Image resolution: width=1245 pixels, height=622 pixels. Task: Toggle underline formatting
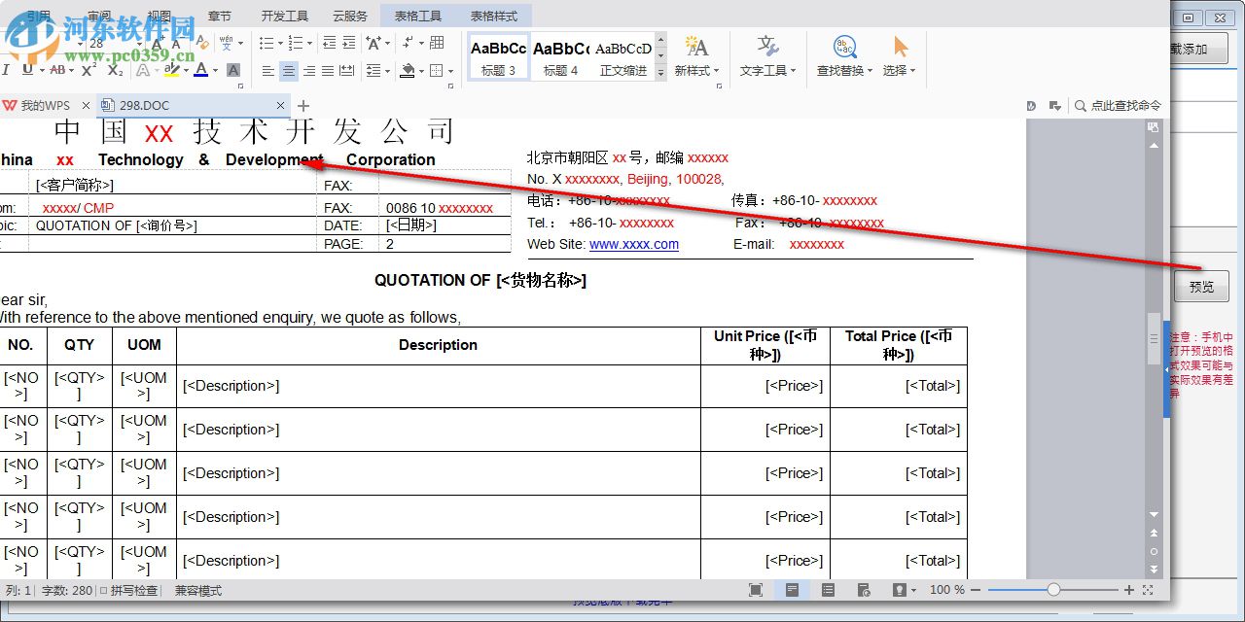tap(27, 70)
